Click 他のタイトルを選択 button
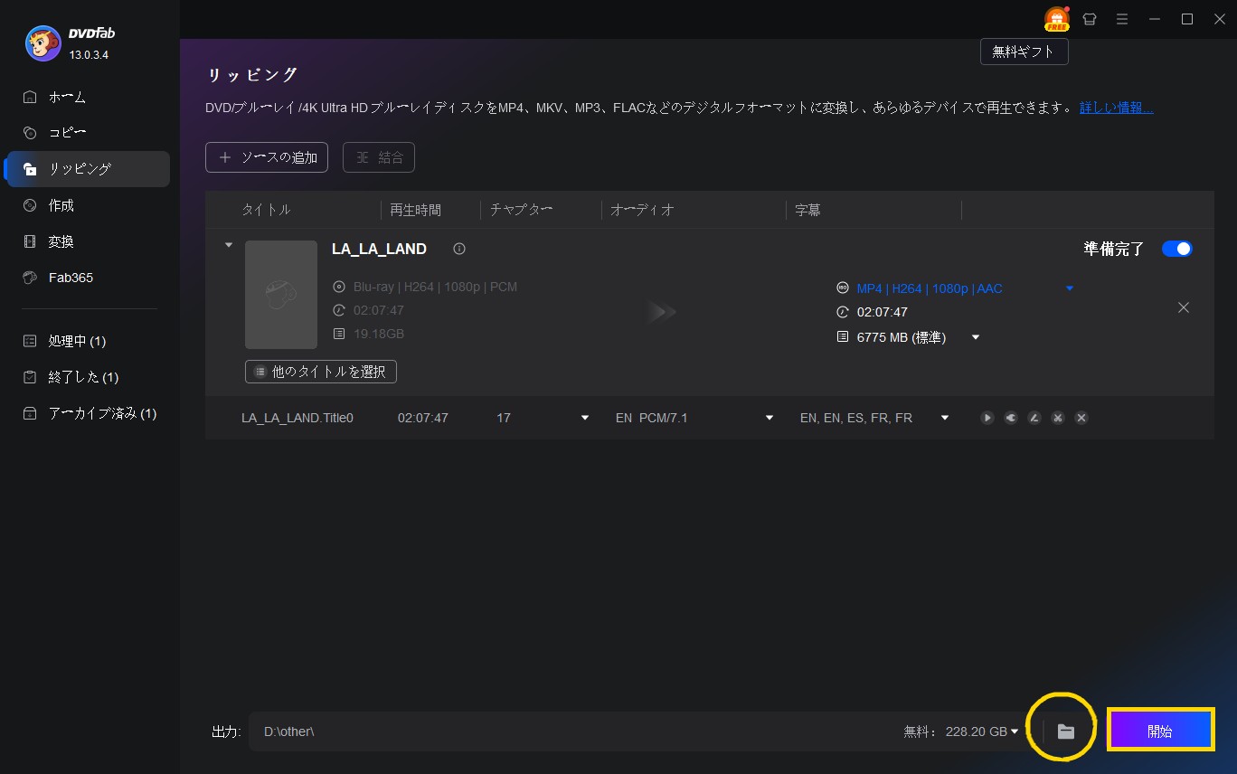1237x774 pixels. 321,372
